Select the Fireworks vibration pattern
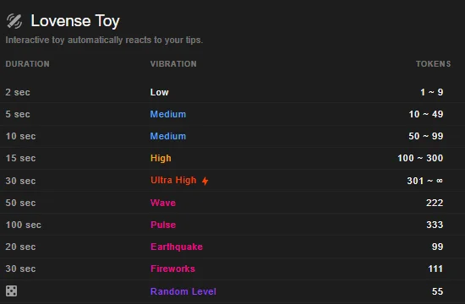Image resolution: width=465 pixels, height=304 pixels. (x=172, y=269)
